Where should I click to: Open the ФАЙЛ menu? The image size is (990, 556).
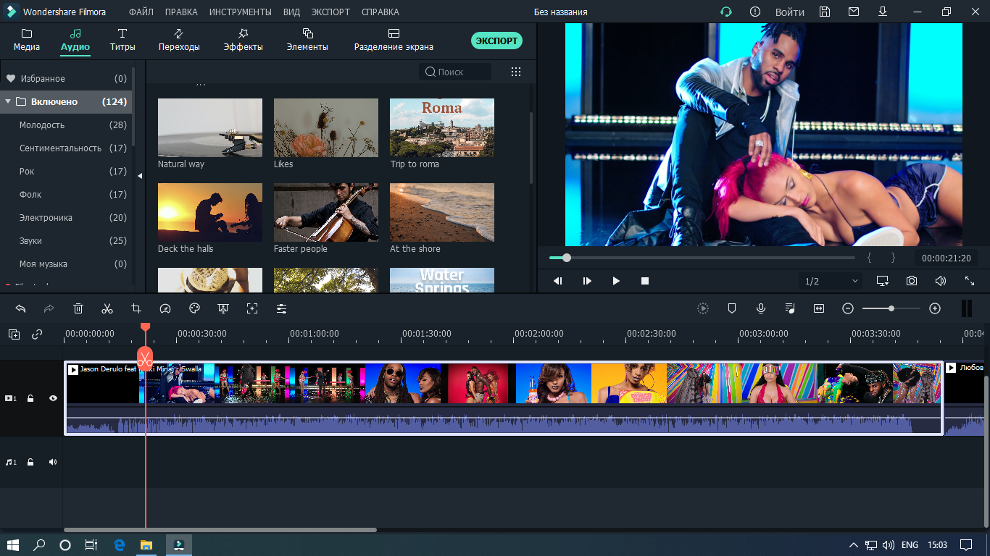pos(141,12)
